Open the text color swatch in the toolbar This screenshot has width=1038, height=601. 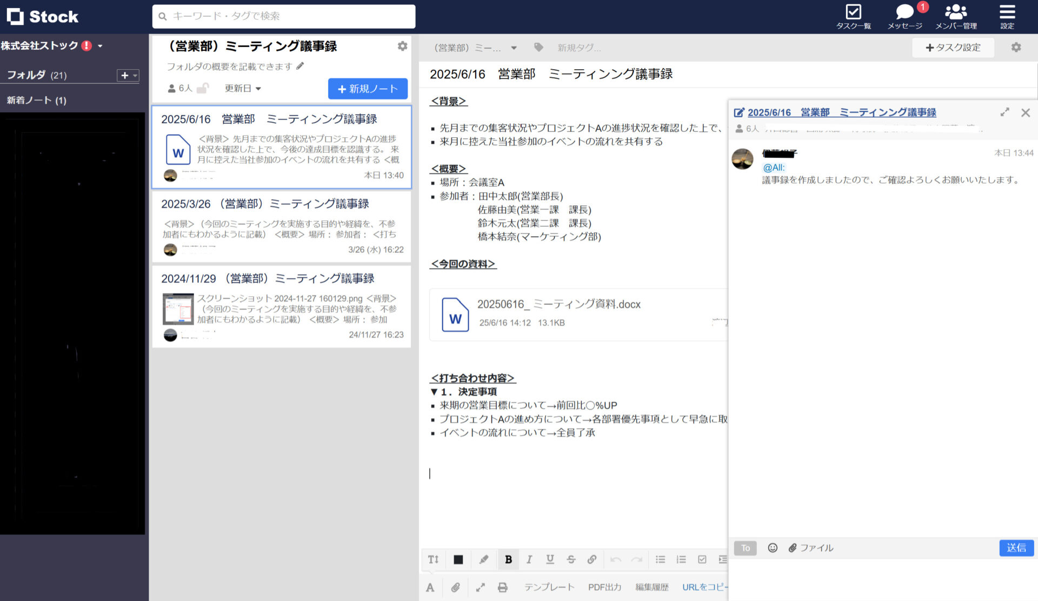point(458,559)
